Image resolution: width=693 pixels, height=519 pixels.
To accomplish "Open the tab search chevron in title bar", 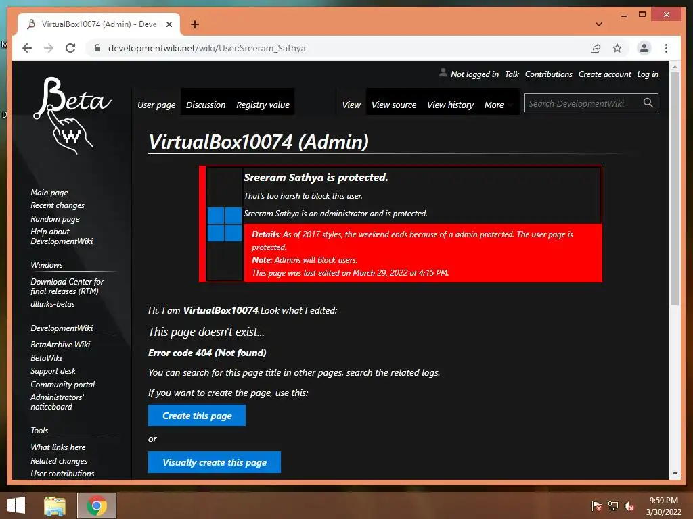I will 599,24.
